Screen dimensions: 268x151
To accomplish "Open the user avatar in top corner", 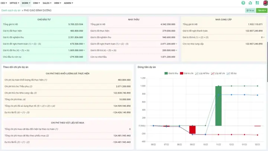I will pos(265,3).
